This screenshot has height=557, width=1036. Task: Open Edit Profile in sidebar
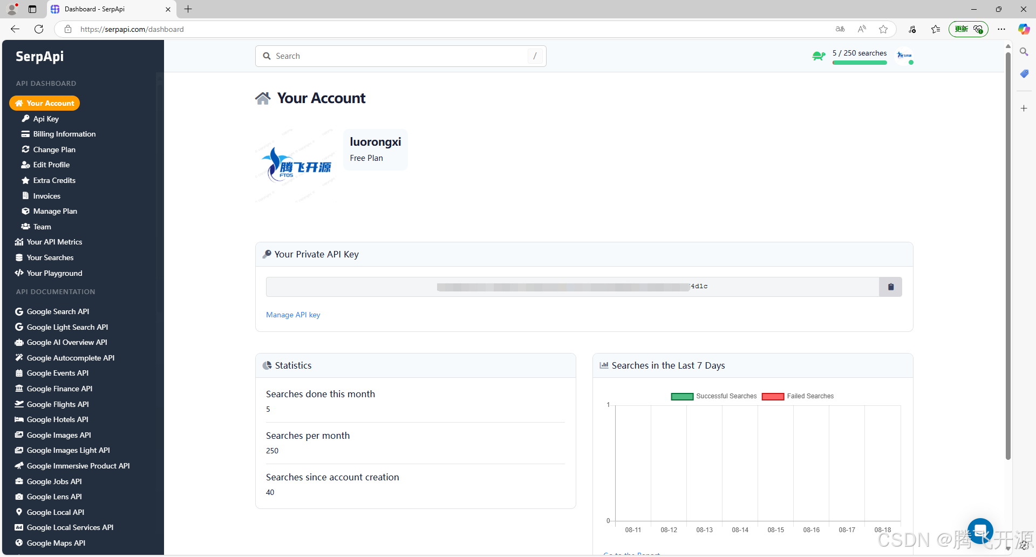pos(46,165)
